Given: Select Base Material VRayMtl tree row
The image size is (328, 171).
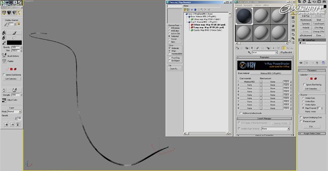Looking at the screenshot, I should pyautogui.click(x=202, y=17).
